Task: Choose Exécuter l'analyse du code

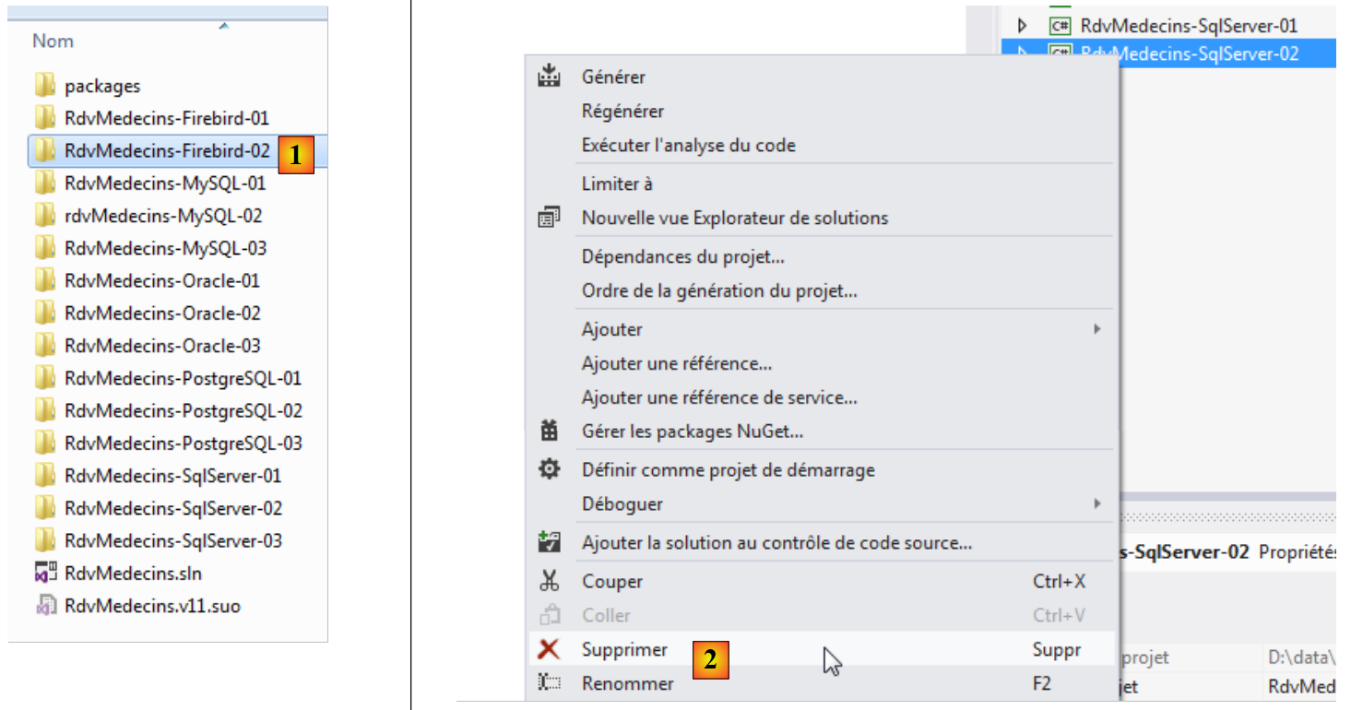Action: 688,145
